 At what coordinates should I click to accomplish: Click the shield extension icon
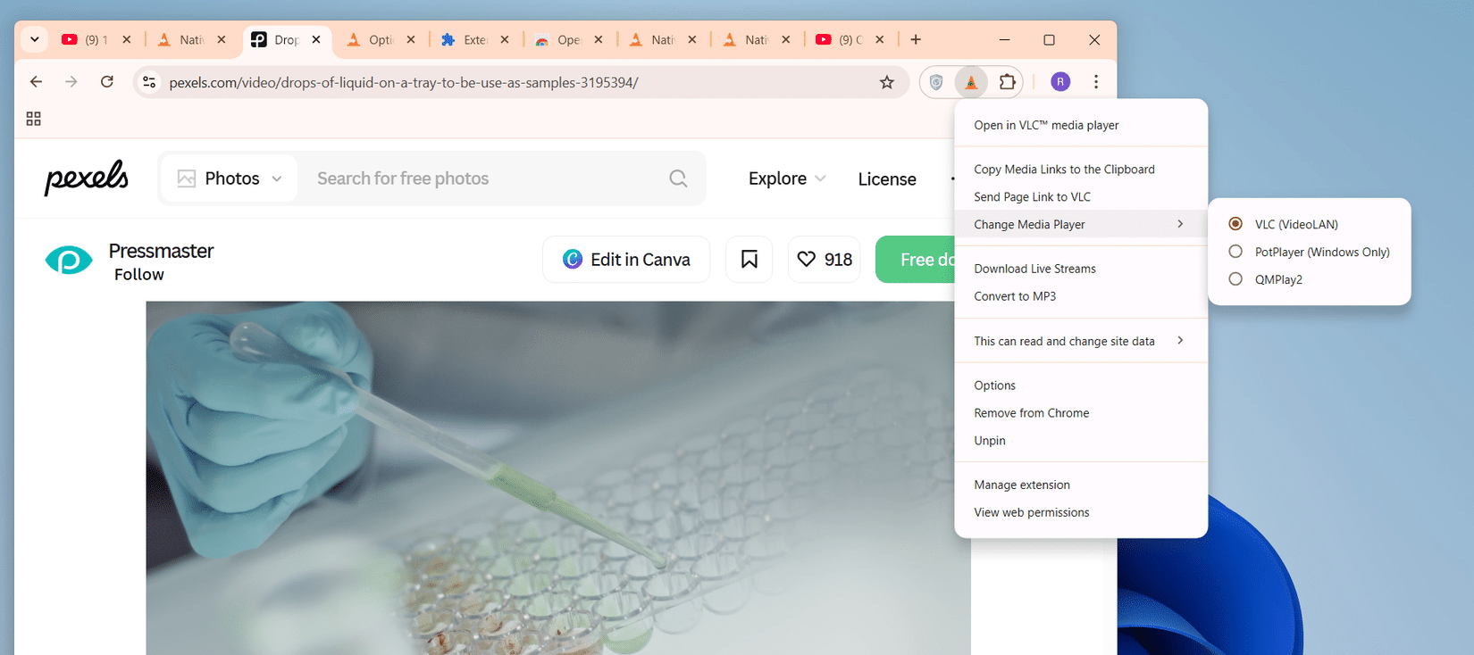coord(936,82)
